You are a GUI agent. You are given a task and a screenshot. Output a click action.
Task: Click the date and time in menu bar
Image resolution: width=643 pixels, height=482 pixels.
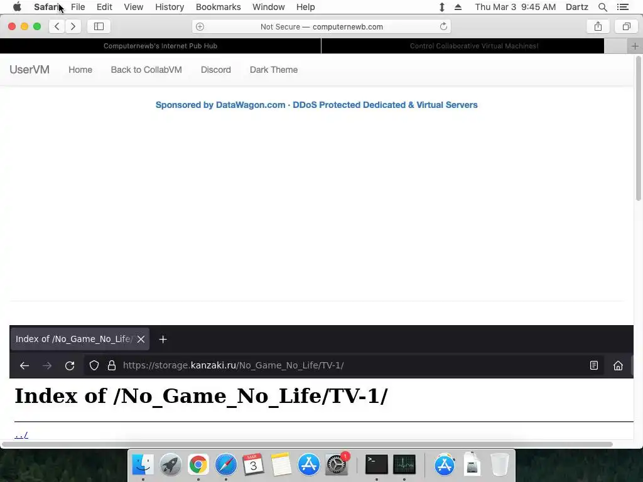(516, 7)
